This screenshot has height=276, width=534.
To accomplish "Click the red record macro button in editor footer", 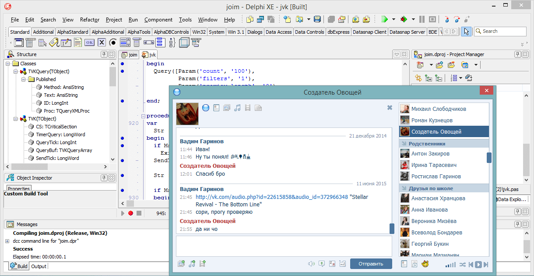I will tap(130, 213).
